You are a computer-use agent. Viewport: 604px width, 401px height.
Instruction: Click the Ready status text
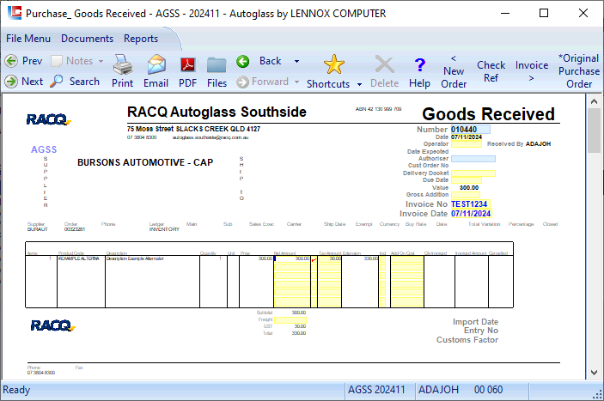pyautogui.click(x=16, y=390)
